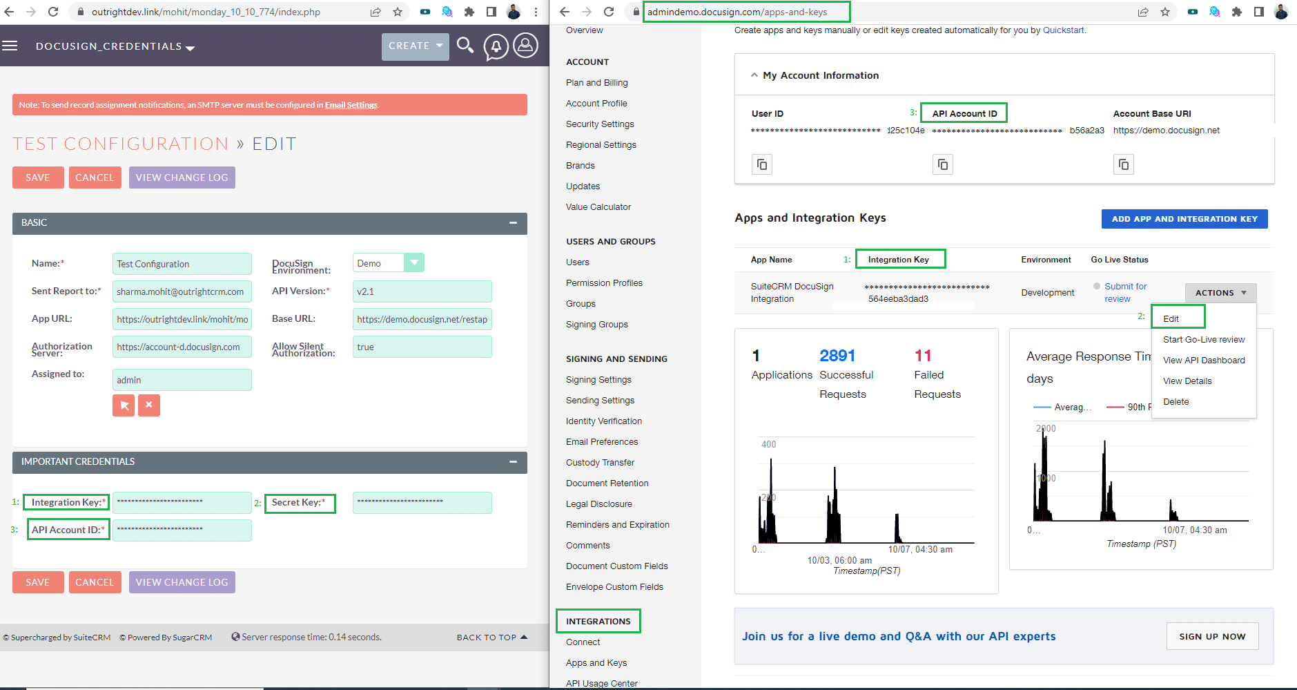Open the hamburger menu in SuiteCRM
This screenshot has width=1297, height=690.
click(x=10, y=46)
